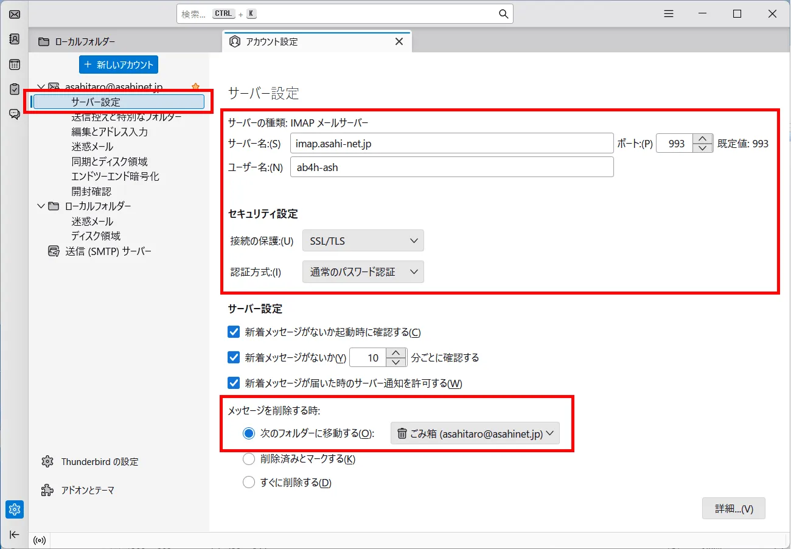Select the すぐに削除する radio option
This screenshot has width=791, height=549.
(x=249, y=481)
